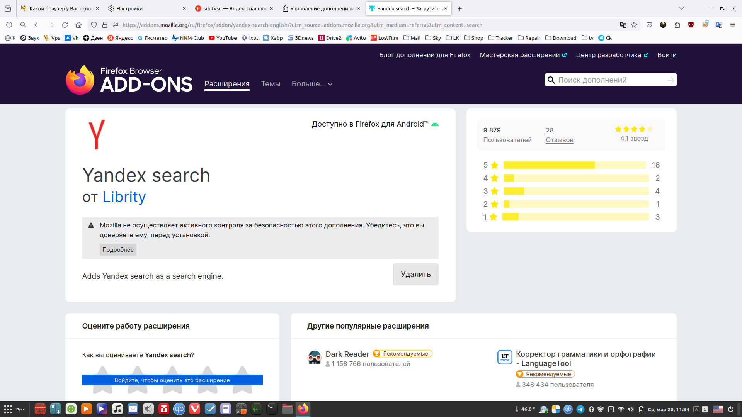The height and width of the screenshot is (417, 742).
Task: Click the 5-star rating bar
Action: [x=575, y=165]
